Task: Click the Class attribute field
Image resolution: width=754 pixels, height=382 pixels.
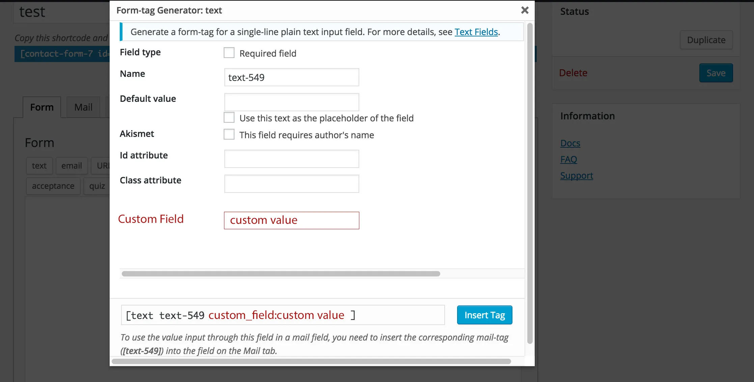Action: 291,184
